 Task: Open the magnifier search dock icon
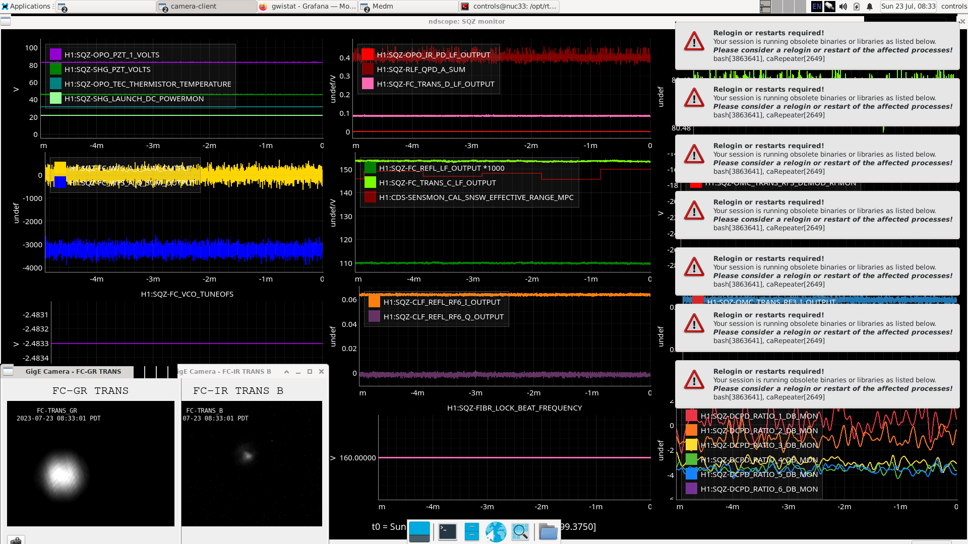[520, 531]
